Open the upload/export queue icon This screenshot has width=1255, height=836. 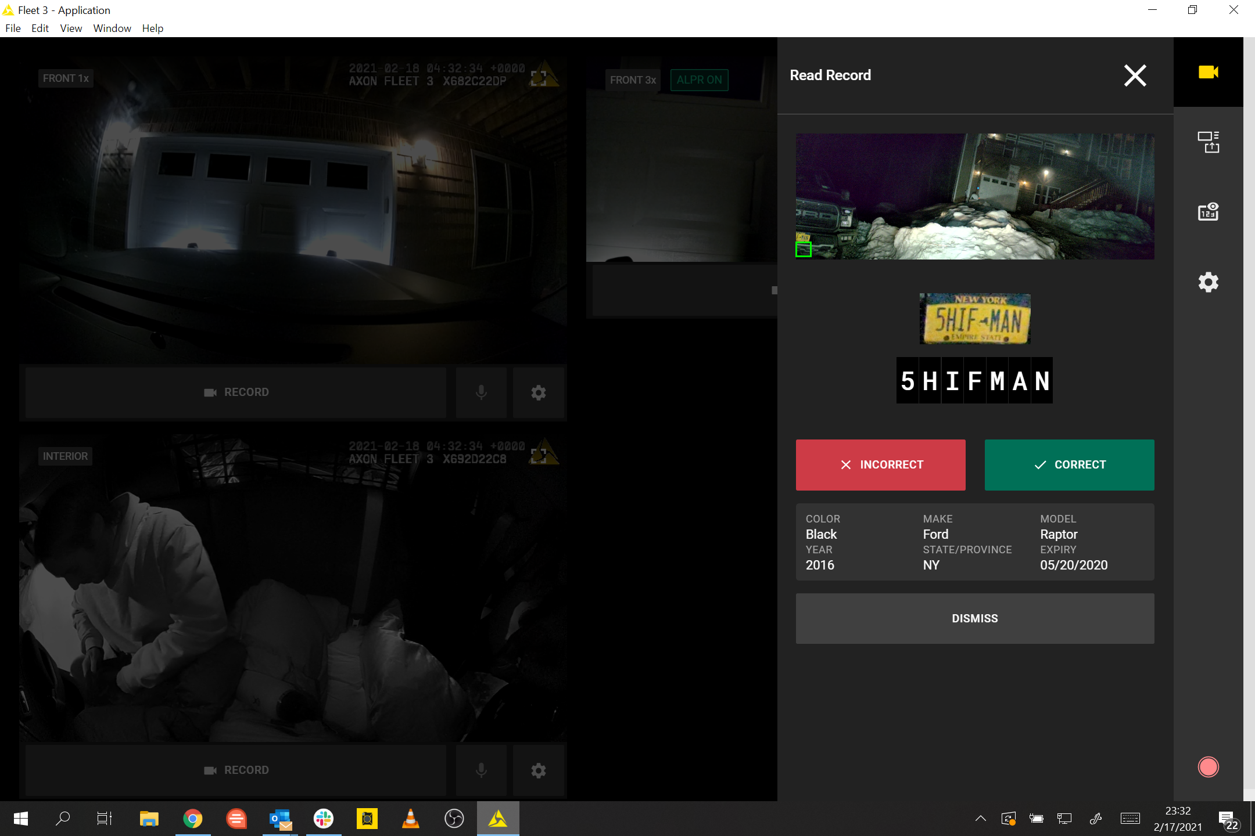(1208, 142)
